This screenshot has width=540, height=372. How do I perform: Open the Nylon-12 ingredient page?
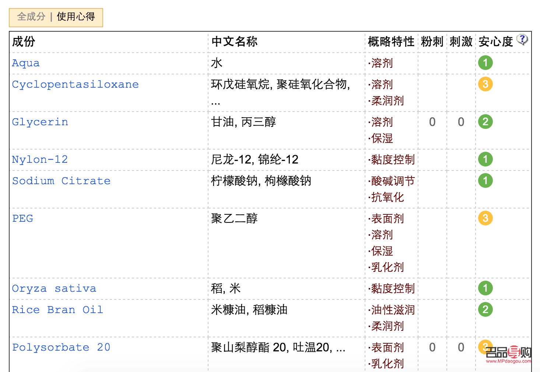tap(39, 159)
